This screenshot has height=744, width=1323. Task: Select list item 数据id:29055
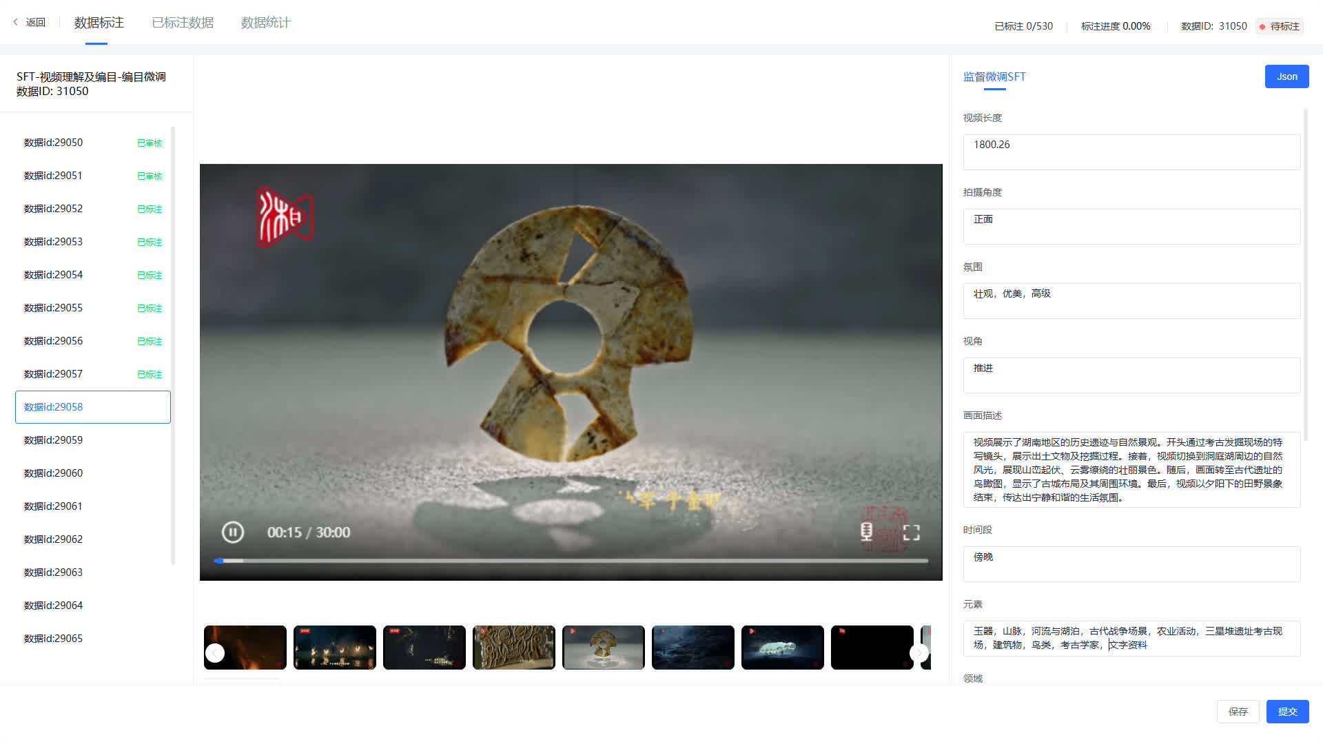tap(93, 308)
